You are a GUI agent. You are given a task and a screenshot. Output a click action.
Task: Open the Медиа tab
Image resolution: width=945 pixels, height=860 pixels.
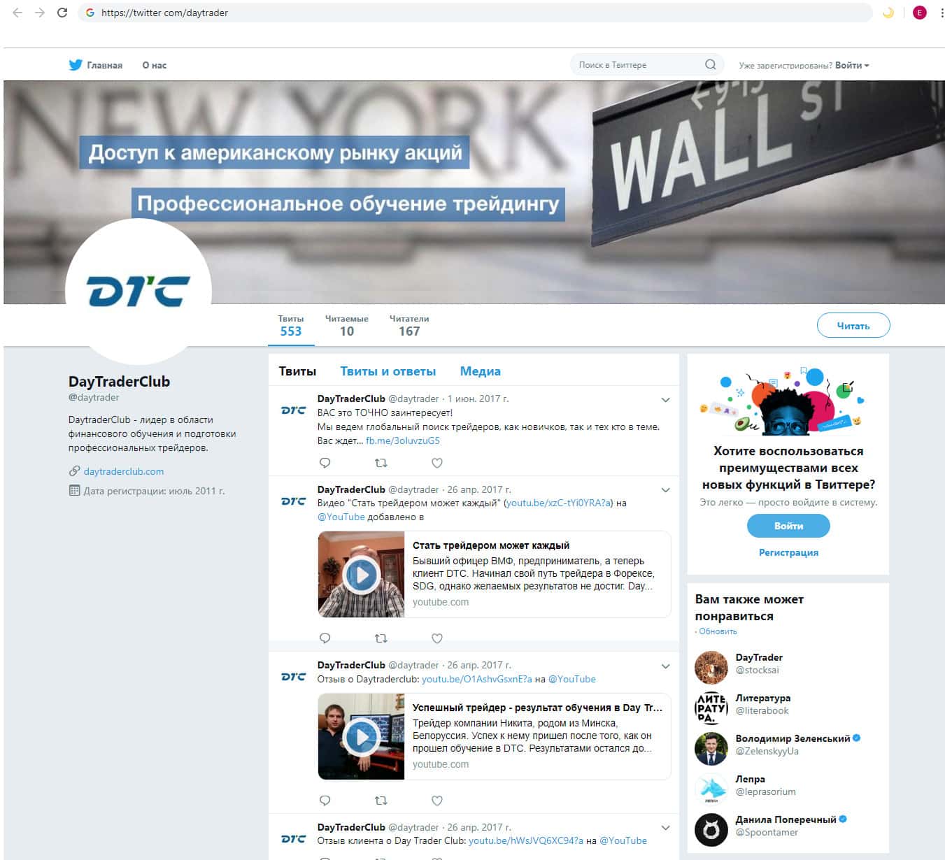click(x=480, y=371)
